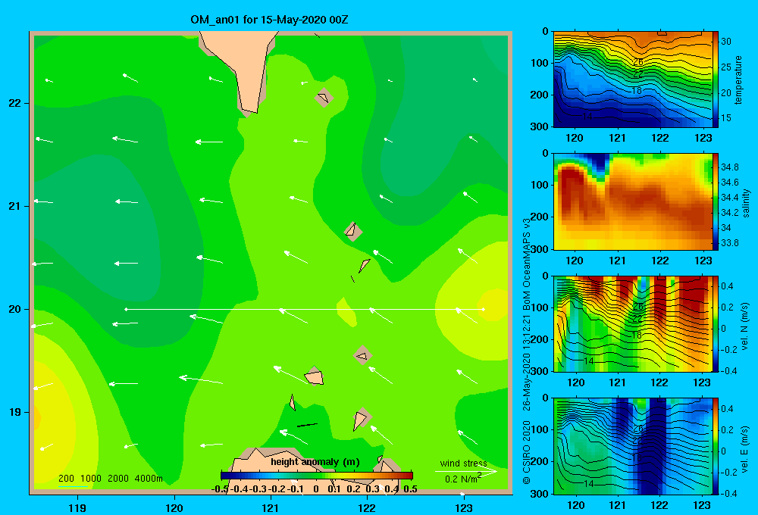Click the wind stress reference arrow

(466, 471)
